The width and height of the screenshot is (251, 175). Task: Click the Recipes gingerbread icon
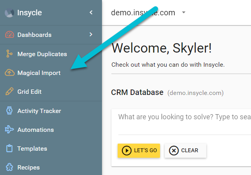(x=9, y=167)
